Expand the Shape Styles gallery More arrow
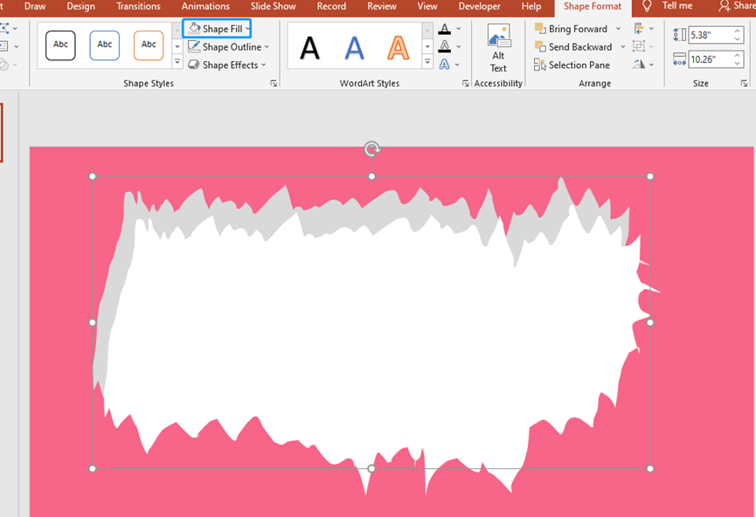 [177, 62]
